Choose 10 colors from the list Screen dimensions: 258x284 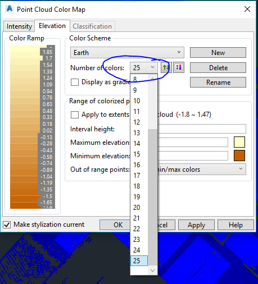[139, 101]
